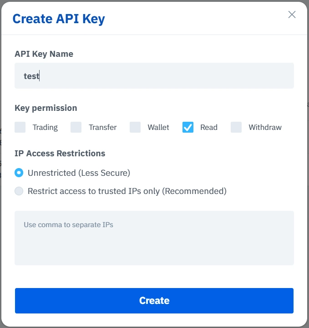Click the "Withdraw" label text

point(265,127)
